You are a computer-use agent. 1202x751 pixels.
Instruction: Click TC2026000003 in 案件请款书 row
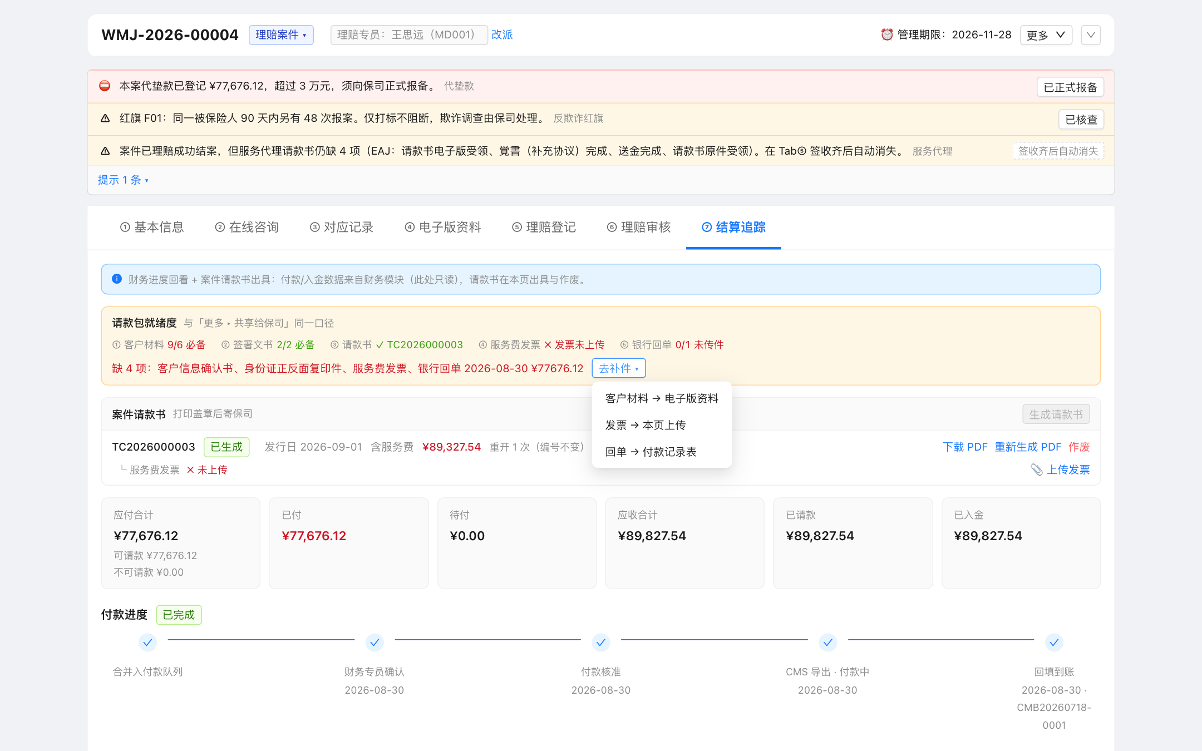pyautogui.click(x=154, y=447)
